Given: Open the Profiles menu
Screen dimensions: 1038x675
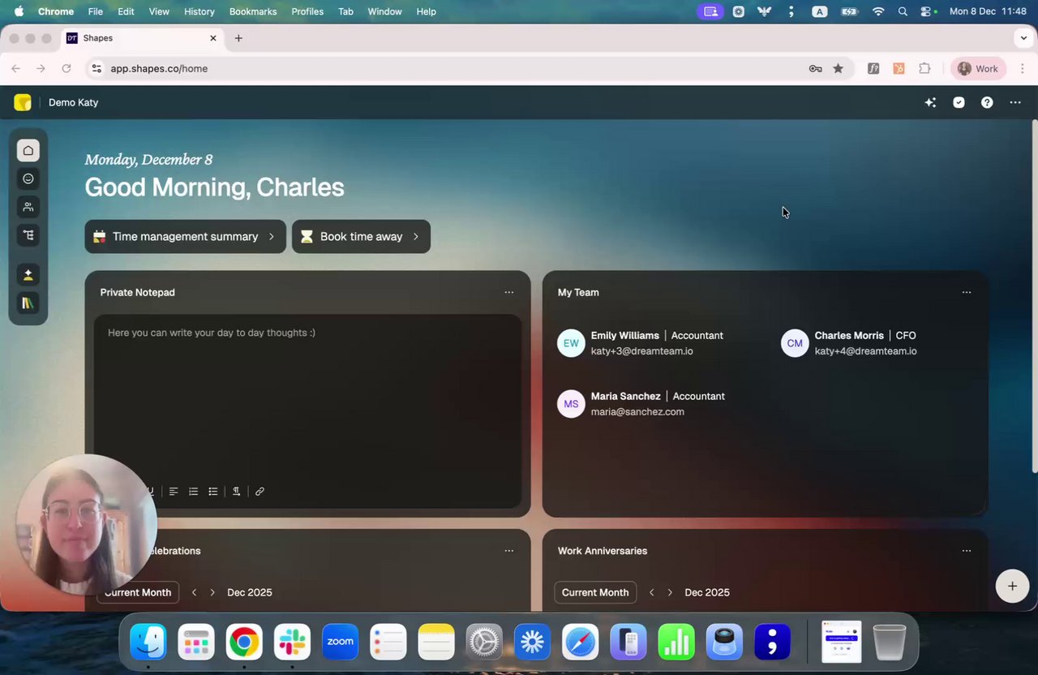Looking at the screenshot, I should pos(307,11).
